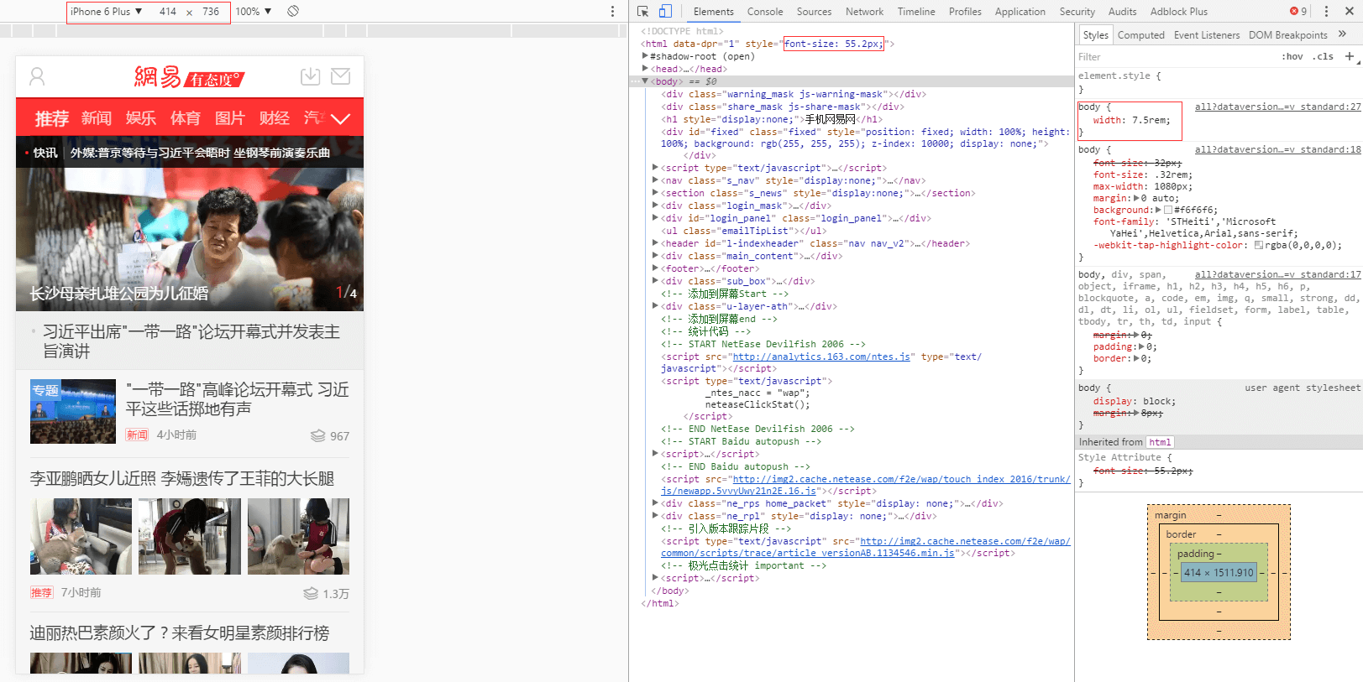
Task: Open the DOM Breakpoints tab
Action: point(1287,35)
